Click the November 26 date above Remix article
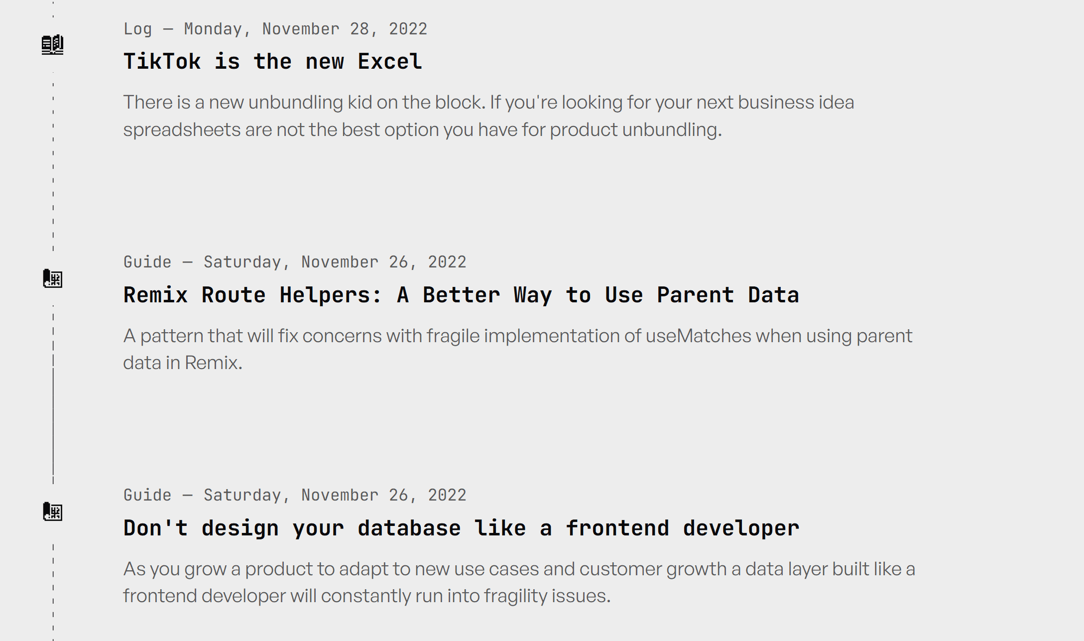The height and width of the screenshot is (641, 1084). [x=335, y=262]
